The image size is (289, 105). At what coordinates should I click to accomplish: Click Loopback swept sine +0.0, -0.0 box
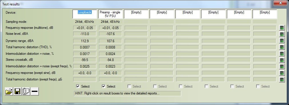85,73
